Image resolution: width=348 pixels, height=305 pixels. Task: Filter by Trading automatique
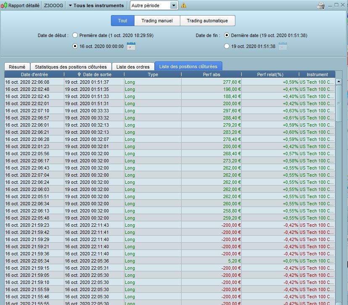click(x=207, y=21)
